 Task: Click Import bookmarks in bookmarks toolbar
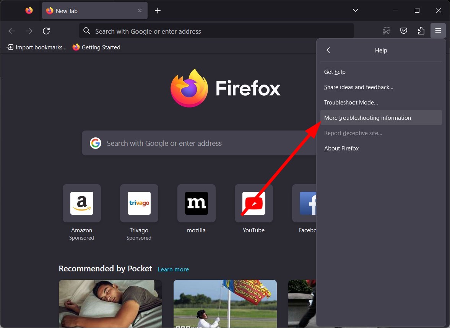pos(36,47)
